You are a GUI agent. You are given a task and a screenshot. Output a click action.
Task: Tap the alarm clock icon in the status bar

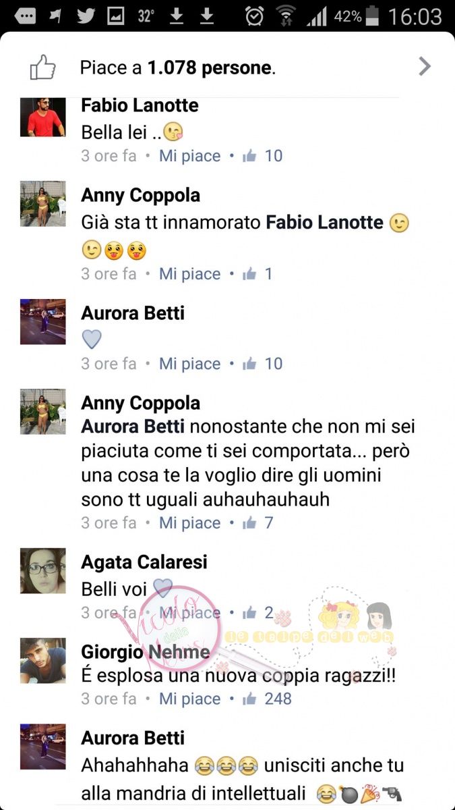[254, 16]
